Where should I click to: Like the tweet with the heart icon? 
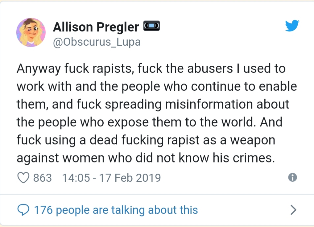[x=24, y=178]
